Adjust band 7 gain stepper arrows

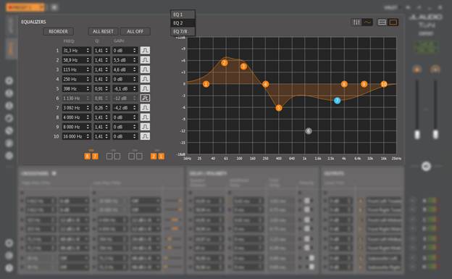pos(134,108)
